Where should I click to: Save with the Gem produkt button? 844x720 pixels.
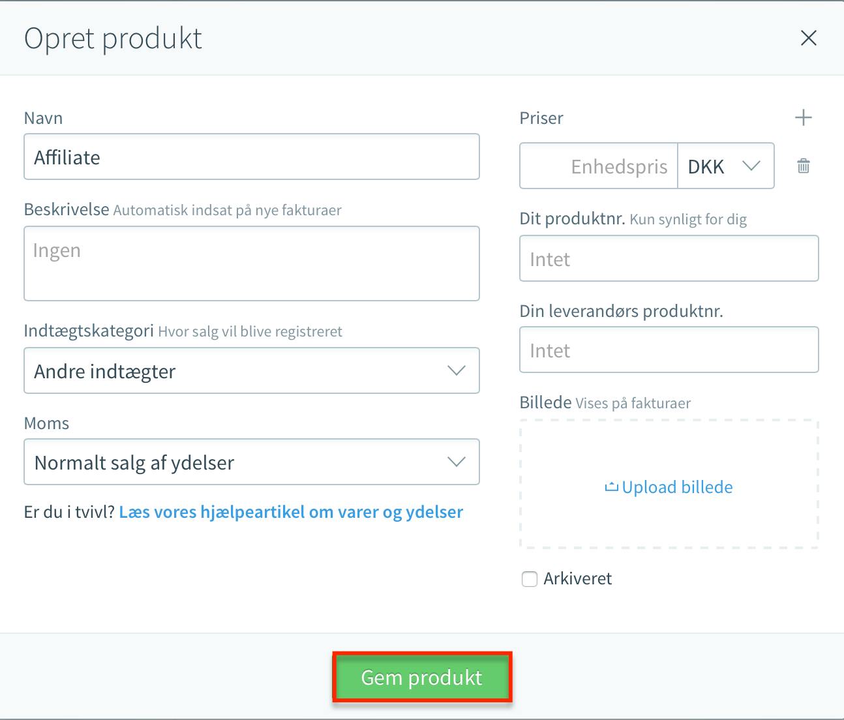(x=422, y=678)
